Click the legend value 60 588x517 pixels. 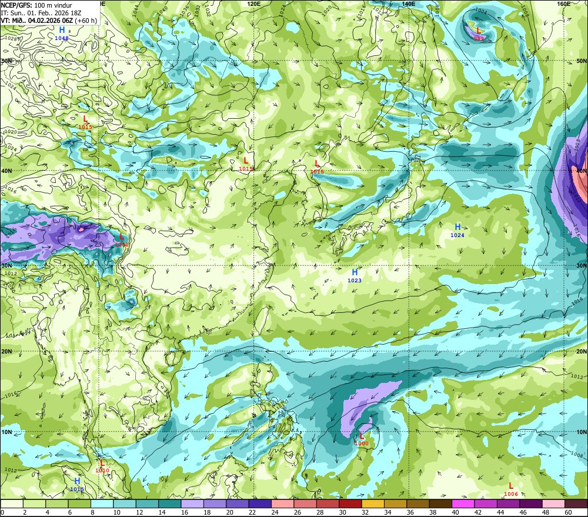[568, 512]
